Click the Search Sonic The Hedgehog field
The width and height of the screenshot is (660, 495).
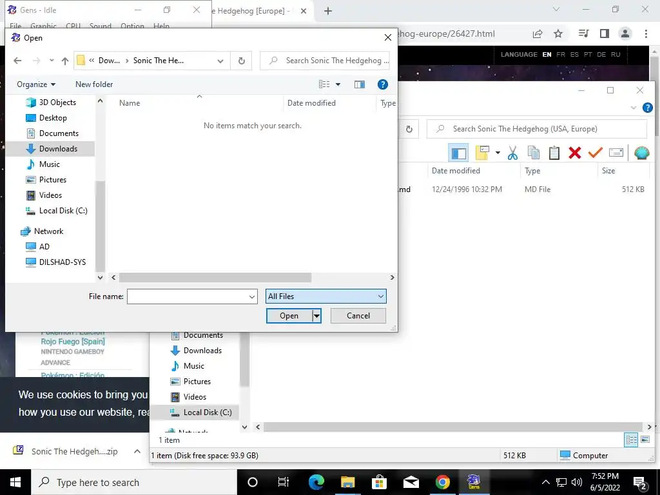[325, 61]
